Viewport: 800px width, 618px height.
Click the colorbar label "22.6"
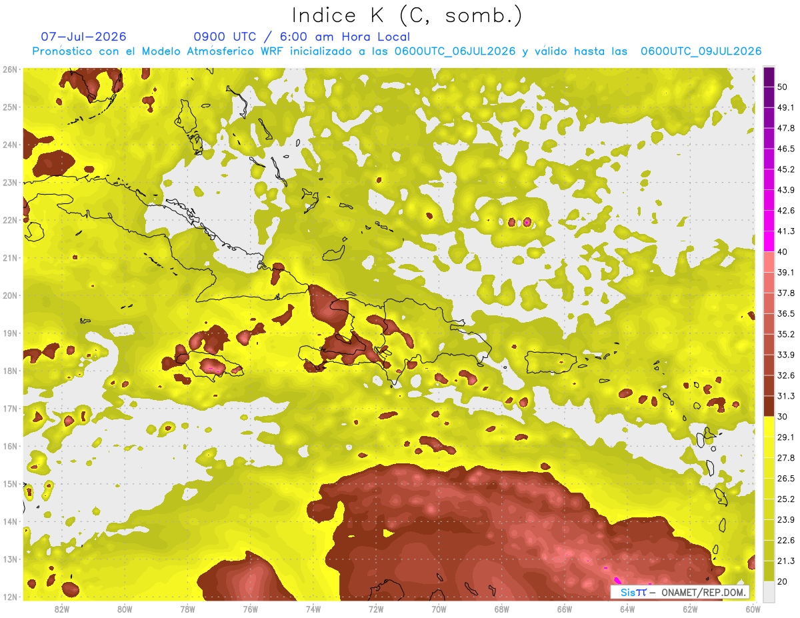coord(786,541)
